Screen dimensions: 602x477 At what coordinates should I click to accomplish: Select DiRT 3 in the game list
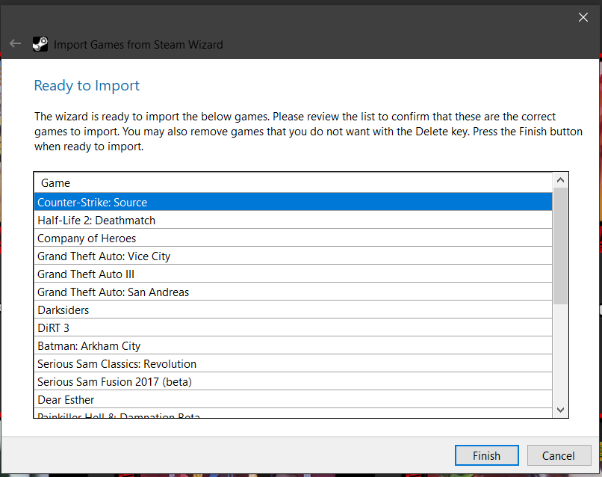coord(293,328)
